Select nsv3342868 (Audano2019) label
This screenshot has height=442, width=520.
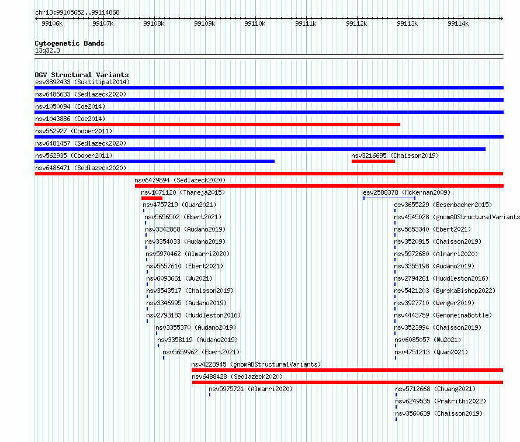185,229
